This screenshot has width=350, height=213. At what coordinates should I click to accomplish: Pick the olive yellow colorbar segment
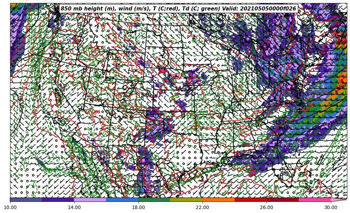point(186,200)
